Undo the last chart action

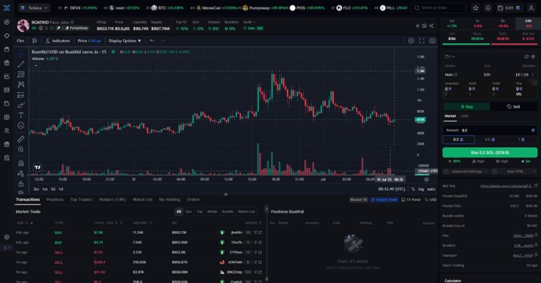tap(152, 41)
